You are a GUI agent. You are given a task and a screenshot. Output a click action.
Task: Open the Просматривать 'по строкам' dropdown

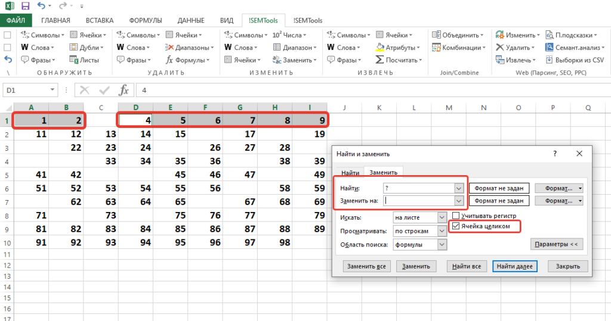pyautogui.click(x=442, y=231)
